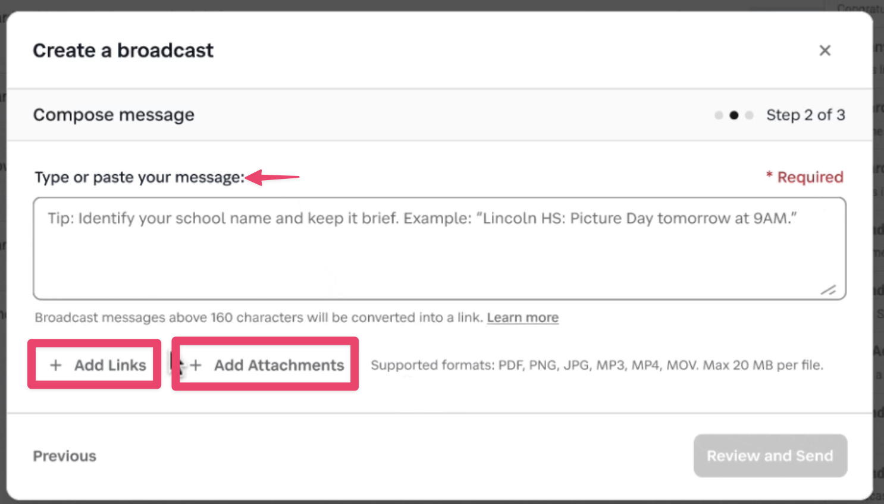
Task: Click the "Type or paste your message" label
Action: (139, 177)
